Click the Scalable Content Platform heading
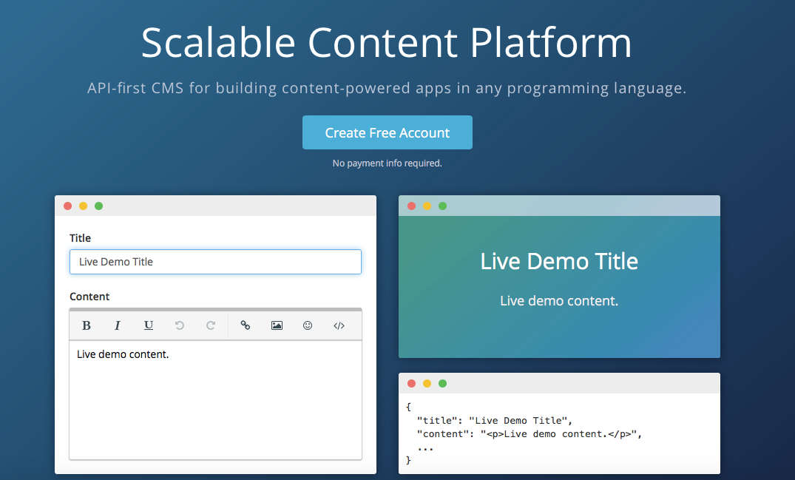The width and height of the screenshot is (795, 480). tap(386, 44)
